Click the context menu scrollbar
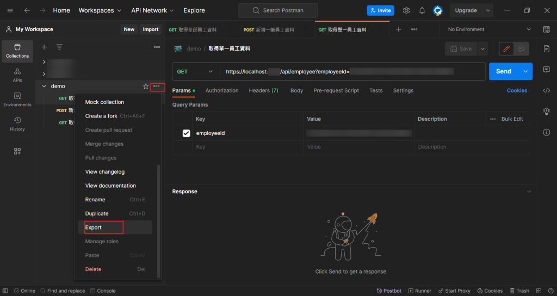Screen dimensions: 557x296 coord(158,221)
